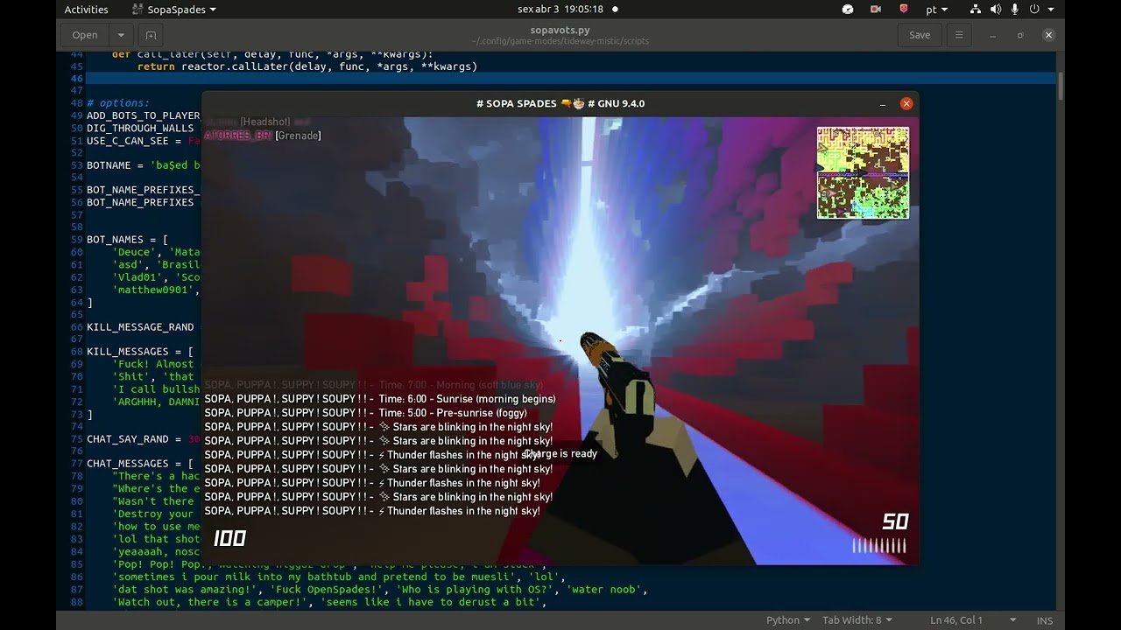Image resolution: width=1121 pixels, height=630 pixels.
Task: Click the screen recorder camera icon
Action: tap(876, 10)
